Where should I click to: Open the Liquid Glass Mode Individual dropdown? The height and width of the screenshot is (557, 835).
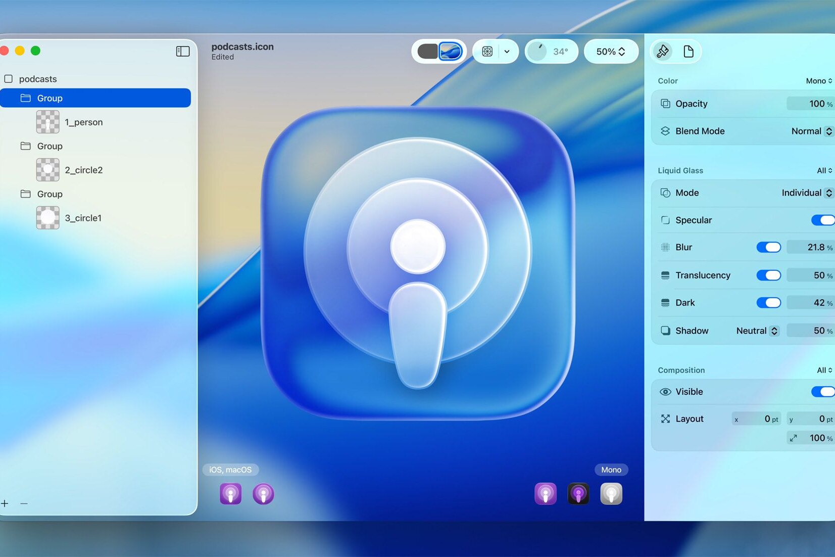[806, 193]
